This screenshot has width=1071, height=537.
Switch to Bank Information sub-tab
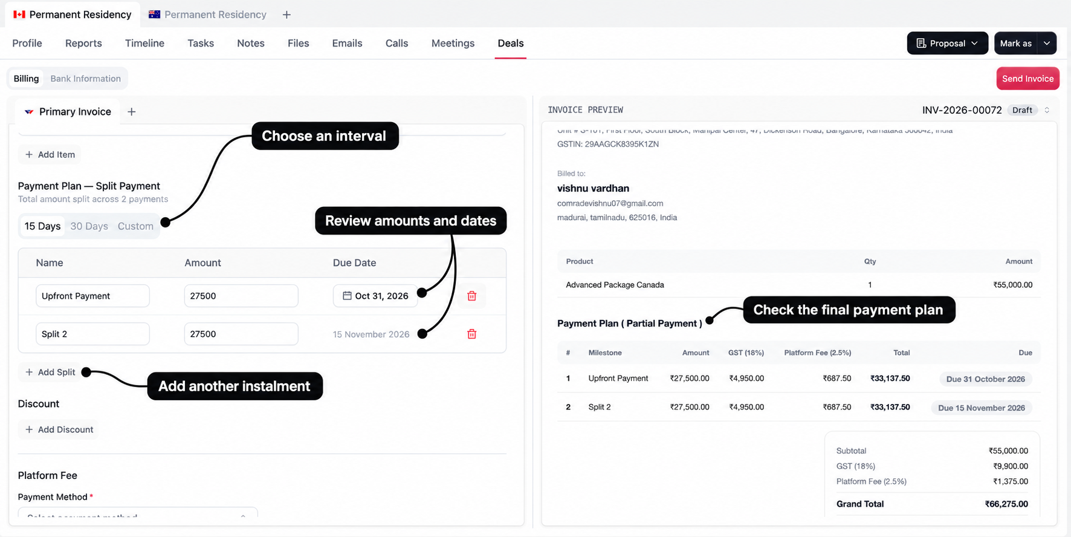click(x=85, y=79)
